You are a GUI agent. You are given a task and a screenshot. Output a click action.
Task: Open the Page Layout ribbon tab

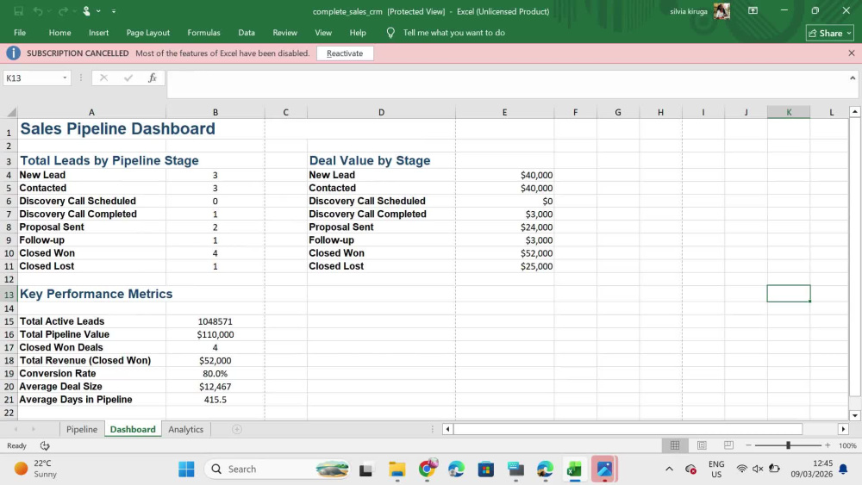[x=148, y=33]
